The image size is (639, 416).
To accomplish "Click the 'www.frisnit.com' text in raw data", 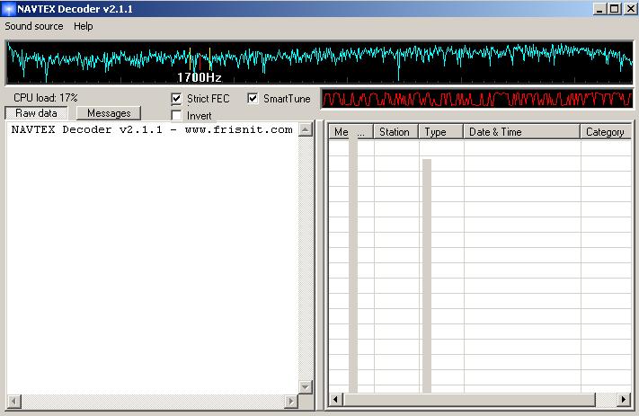I will [x=239, y=130].
